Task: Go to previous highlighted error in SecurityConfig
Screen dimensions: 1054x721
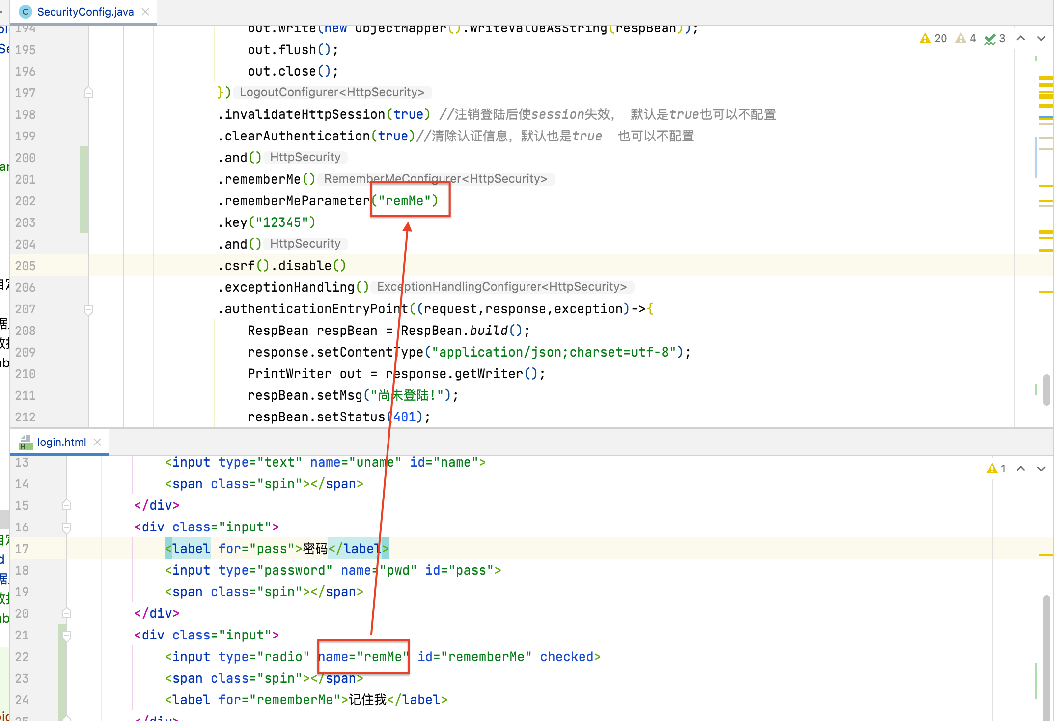Action: pyautogui.click(x=1021, y=38)
